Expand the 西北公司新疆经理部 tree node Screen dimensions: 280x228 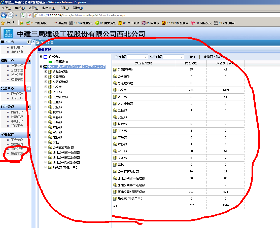[46, 162]
